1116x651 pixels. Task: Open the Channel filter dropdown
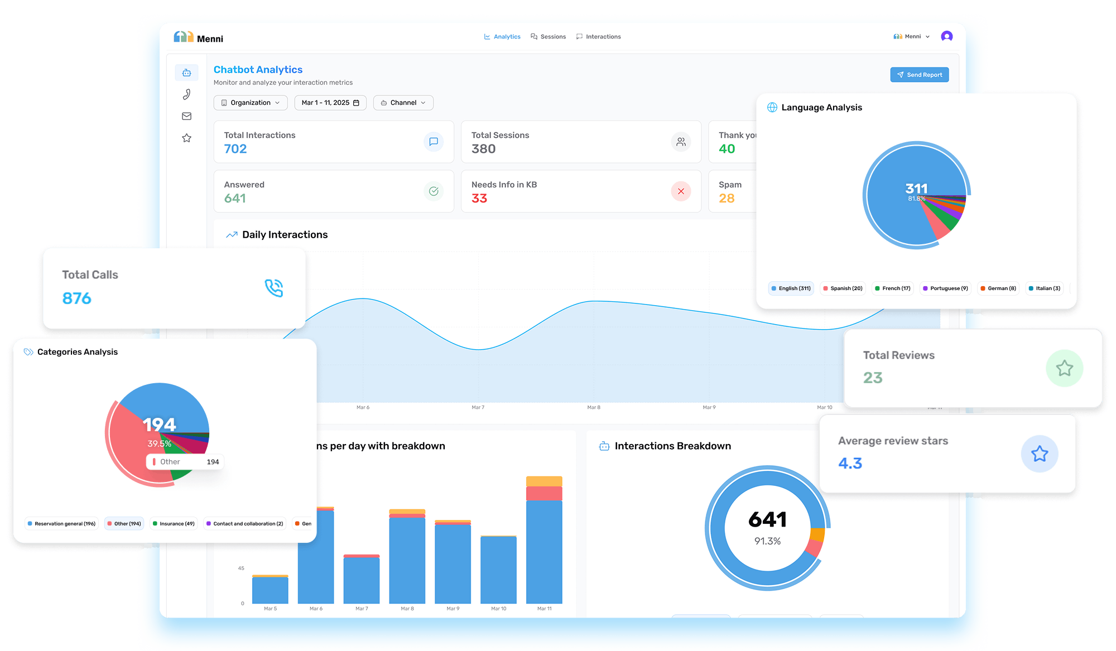pyautogui.click(x=403, y=103)
